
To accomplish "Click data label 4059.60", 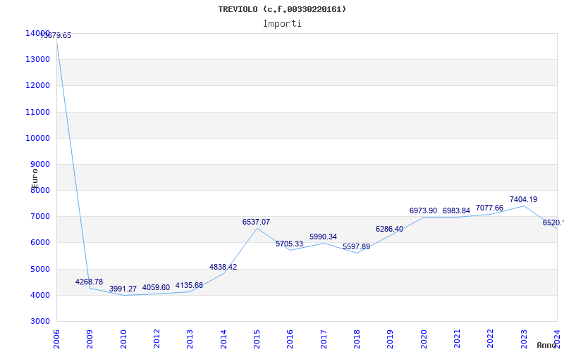I will pos(156,288).
